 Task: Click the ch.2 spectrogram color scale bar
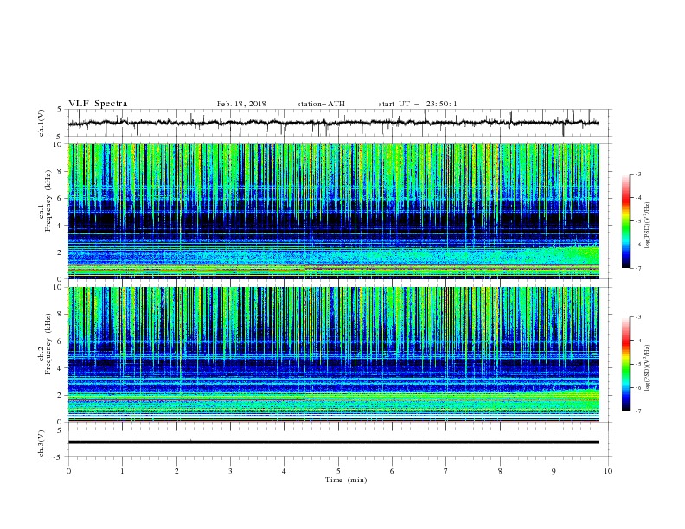coord(625,364)
